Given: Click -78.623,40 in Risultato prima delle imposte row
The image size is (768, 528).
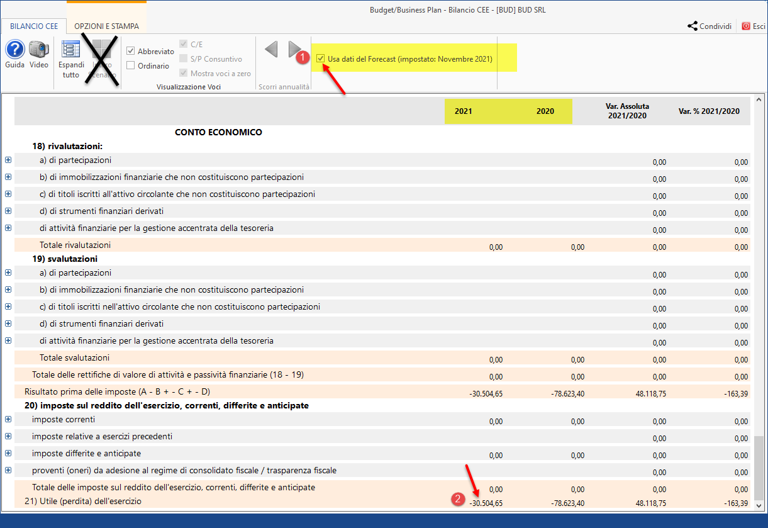Looking at the screenshot, I should coord(568,394).
